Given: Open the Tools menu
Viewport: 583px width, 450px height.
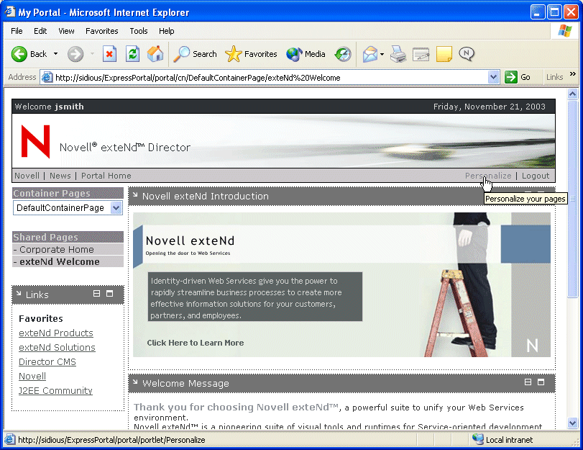Looking at the screenshot, I should point(139,31).
